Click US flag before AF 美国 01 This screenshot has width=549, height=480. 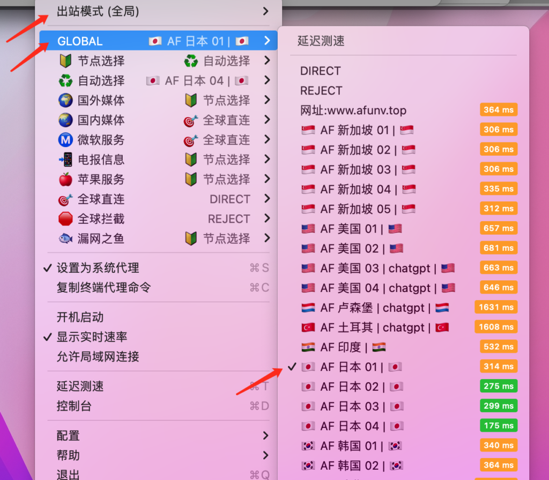[x=308, y=229]
